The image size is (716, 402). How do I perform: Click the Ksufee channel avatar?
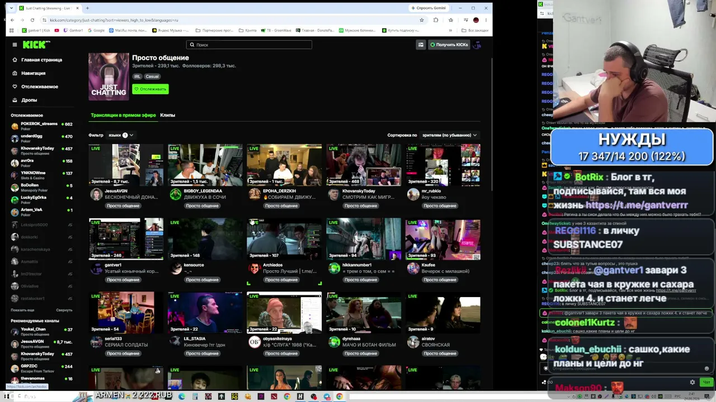pyautogui.click(x=413, y=268)
